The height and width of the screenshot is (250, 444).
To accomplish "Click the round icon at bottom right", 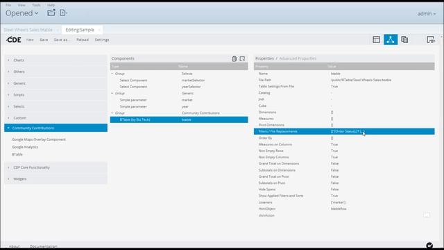I will (x=429, y=245).
